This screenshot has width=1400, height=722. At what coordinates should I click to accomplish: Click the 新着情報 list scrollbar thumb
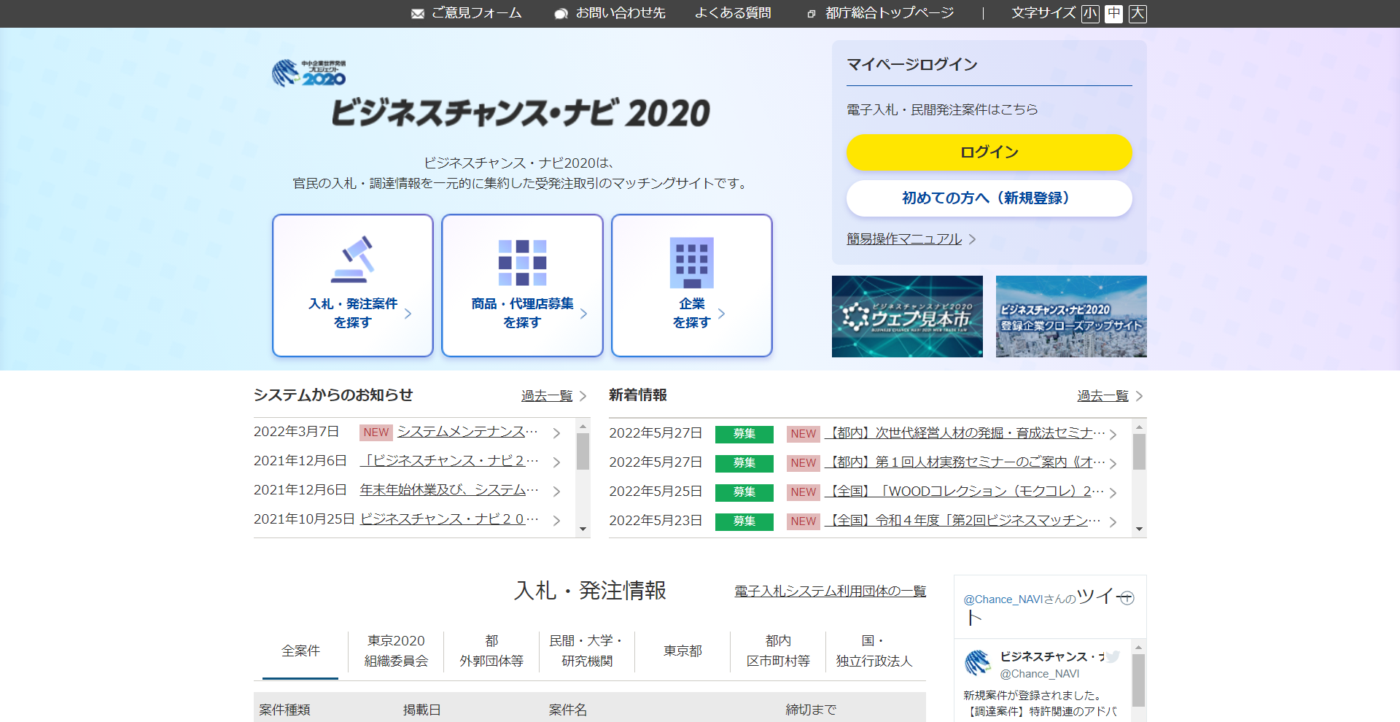[1139, 451]
